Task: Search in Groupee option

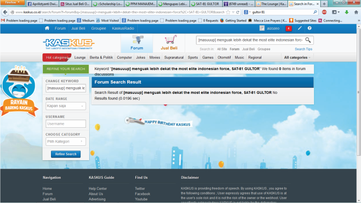Action: coord(264,49)
